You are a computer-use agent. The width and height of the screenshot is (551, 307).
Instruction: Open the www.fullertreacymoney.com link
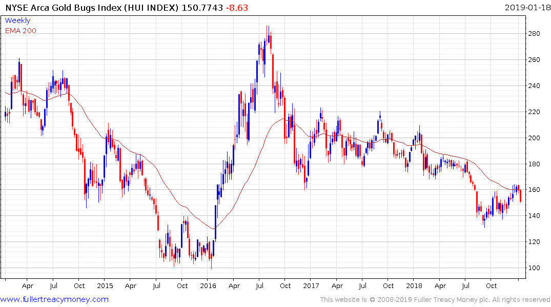click(54, 299)
